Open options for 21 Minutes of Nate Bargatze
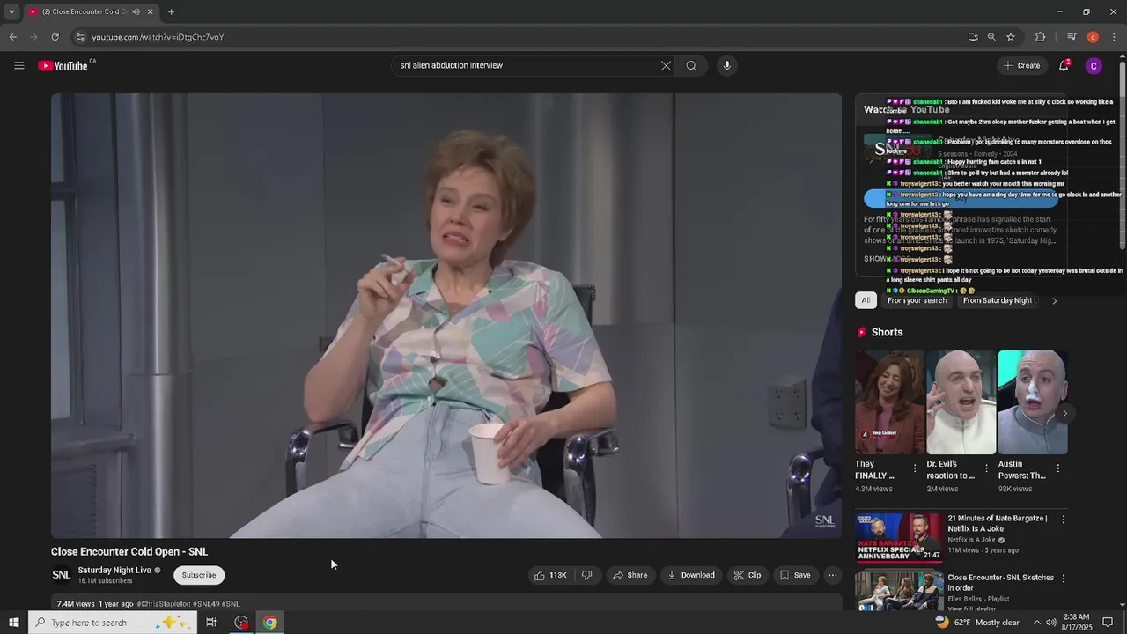The image size is (1127, 634). click(x=1063, y=520)
